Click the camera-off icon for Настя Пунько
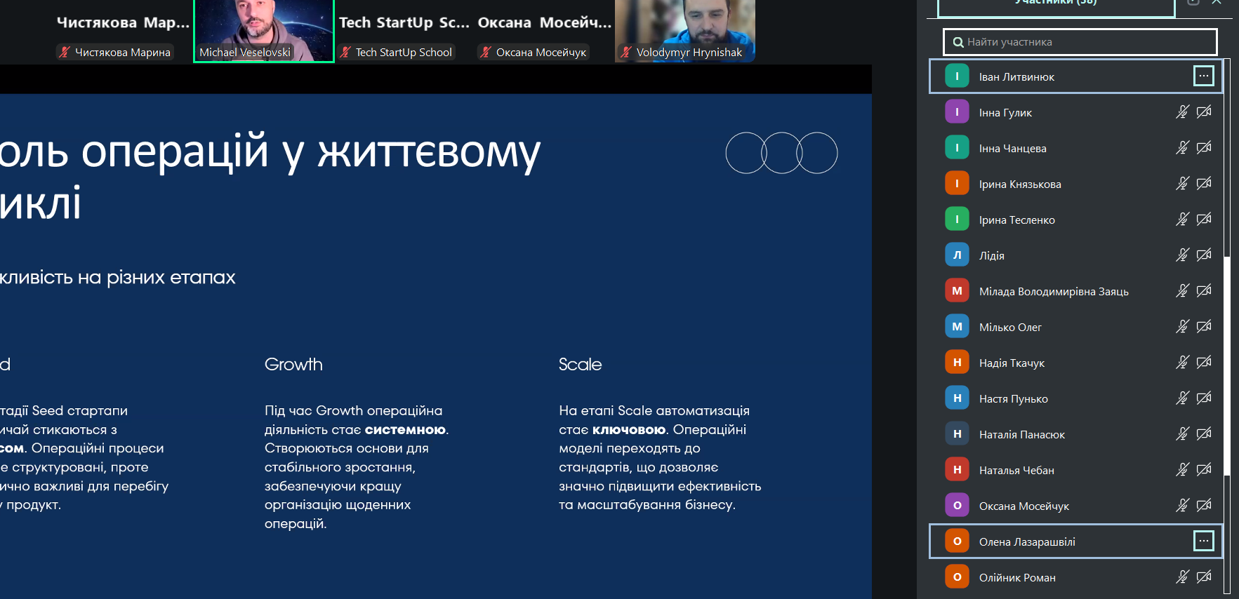The image size is (1239, 599). 1204,398
